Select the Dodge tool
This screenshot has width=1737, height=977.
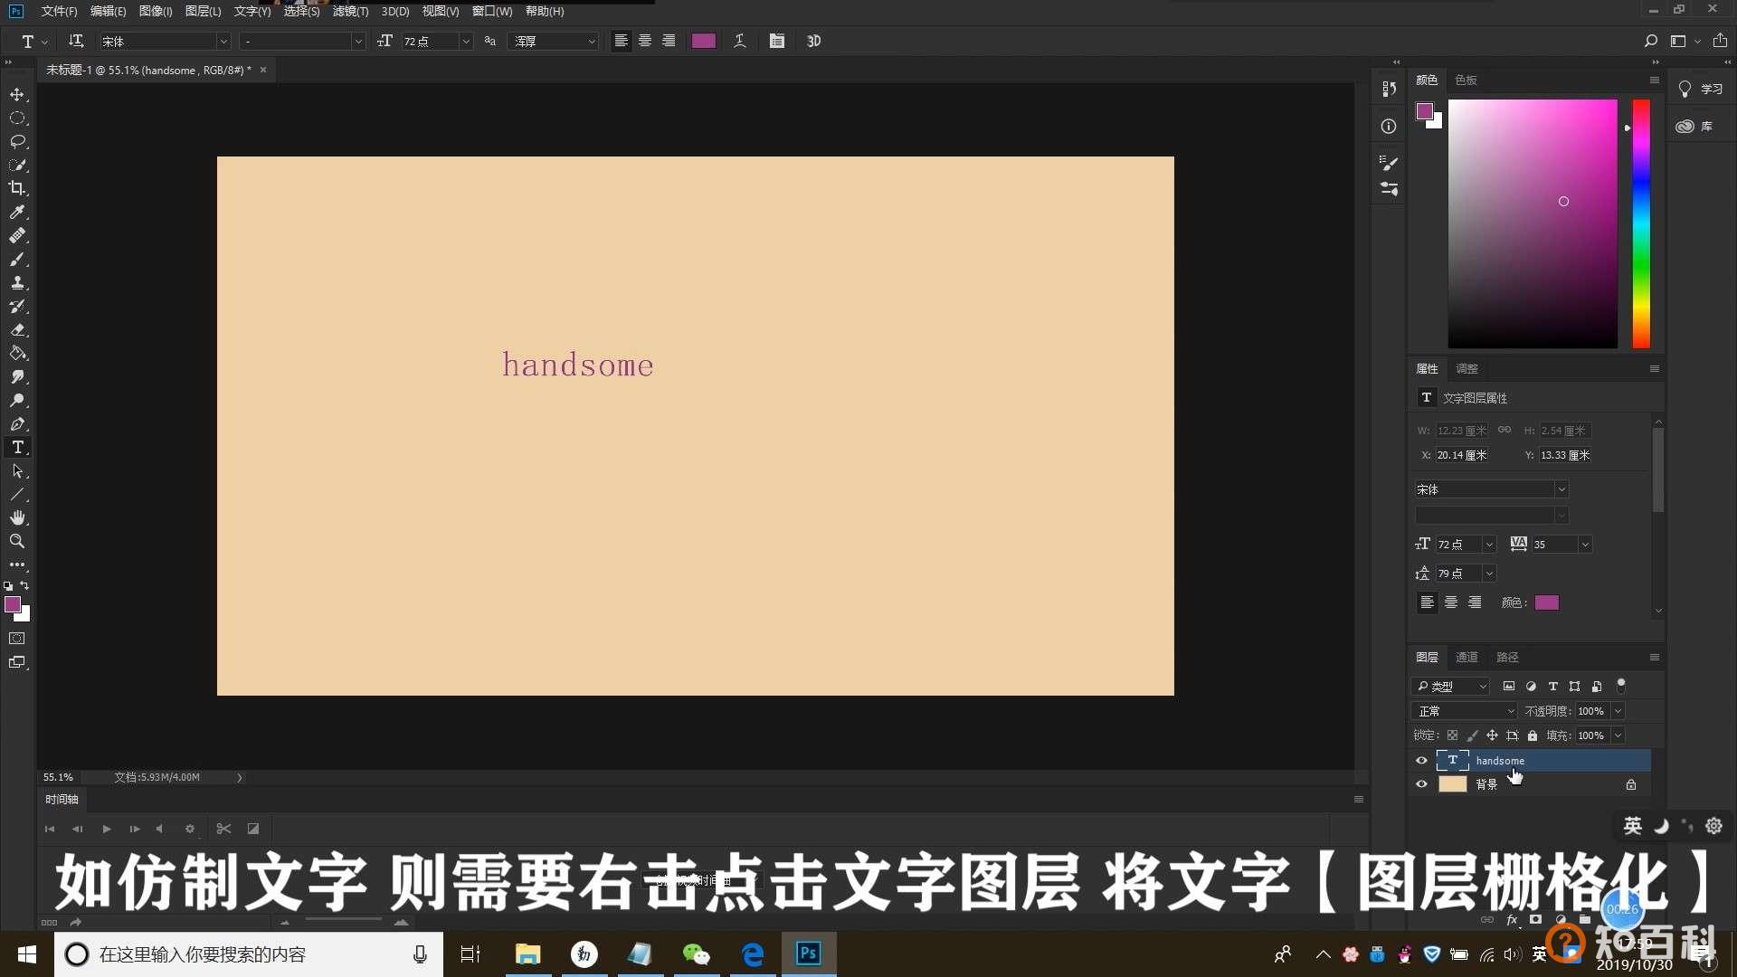coord(17,400)
